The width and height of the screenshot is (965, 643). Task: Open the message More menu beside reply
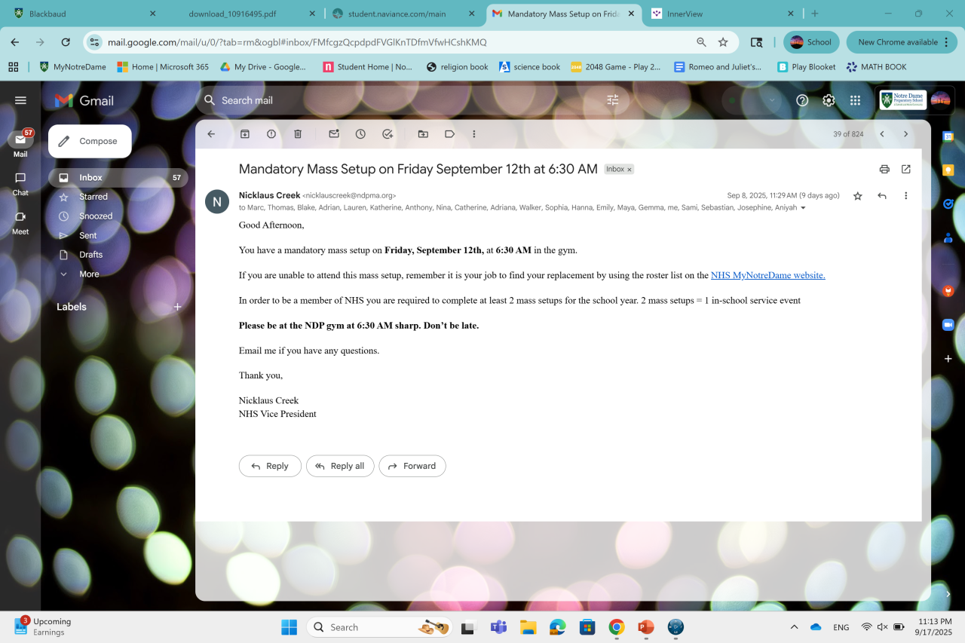(x=906, y=196)
